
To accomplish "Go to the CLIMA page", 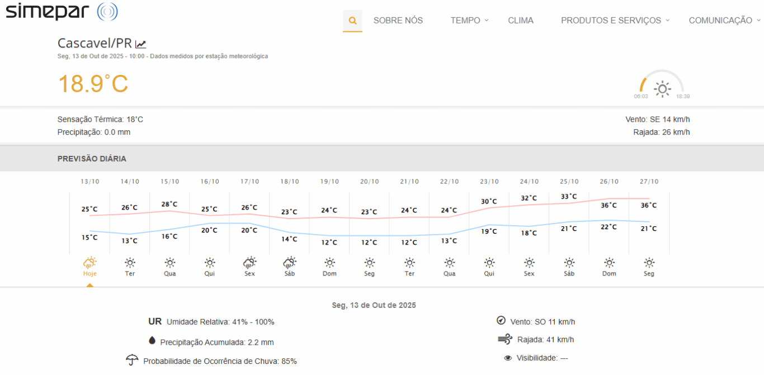I will [x=520, y=21].
